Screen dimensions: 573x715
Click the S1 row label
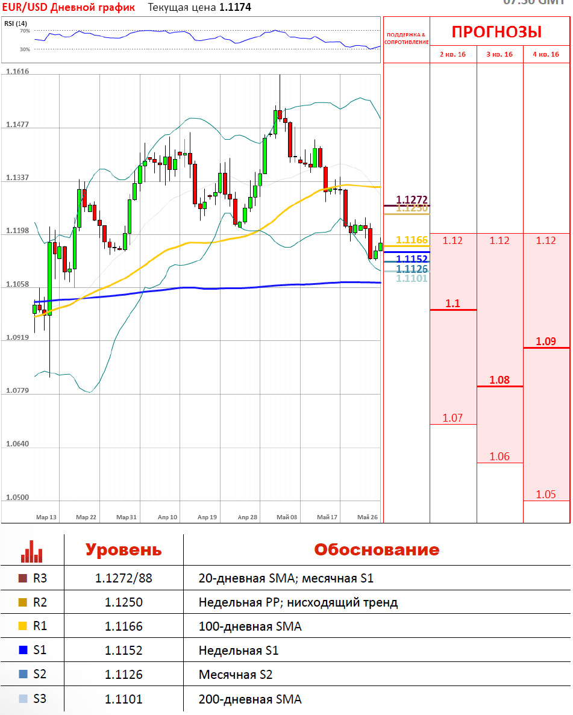(40, 650)
